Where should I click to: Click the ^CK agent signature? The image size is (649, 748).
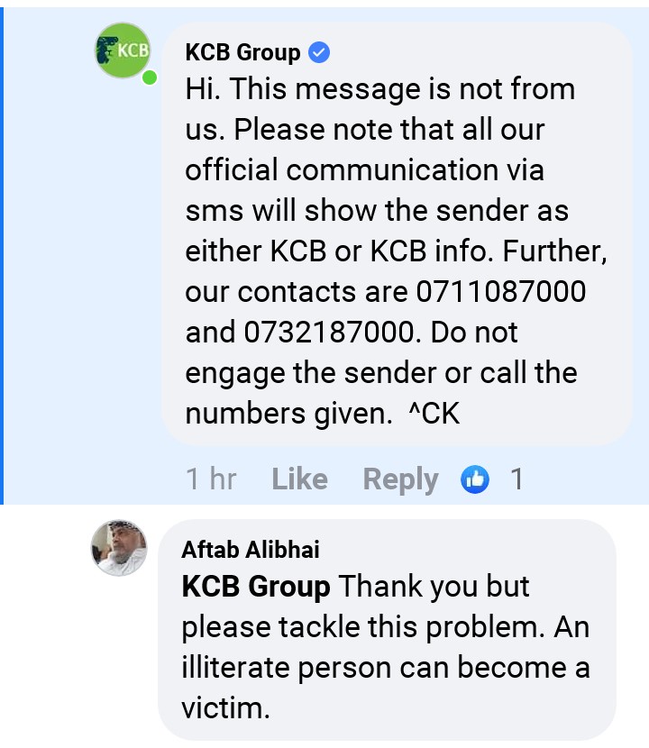click(434, 413)
